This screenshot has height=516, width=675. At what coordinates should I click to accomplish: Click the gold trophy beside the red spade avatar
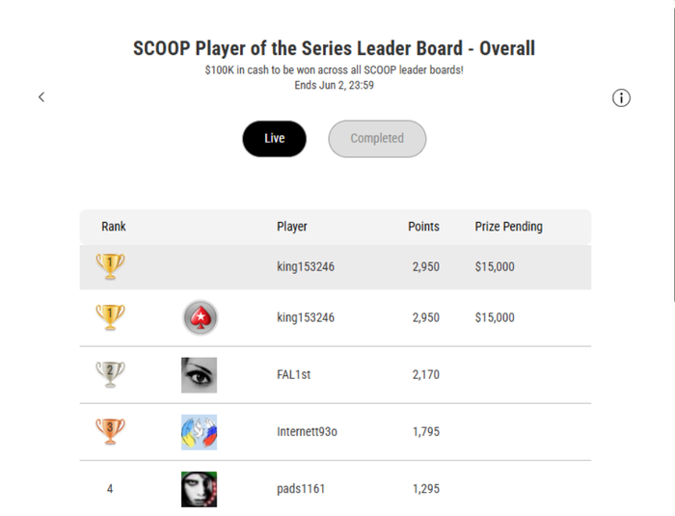[x=111, y=317]
